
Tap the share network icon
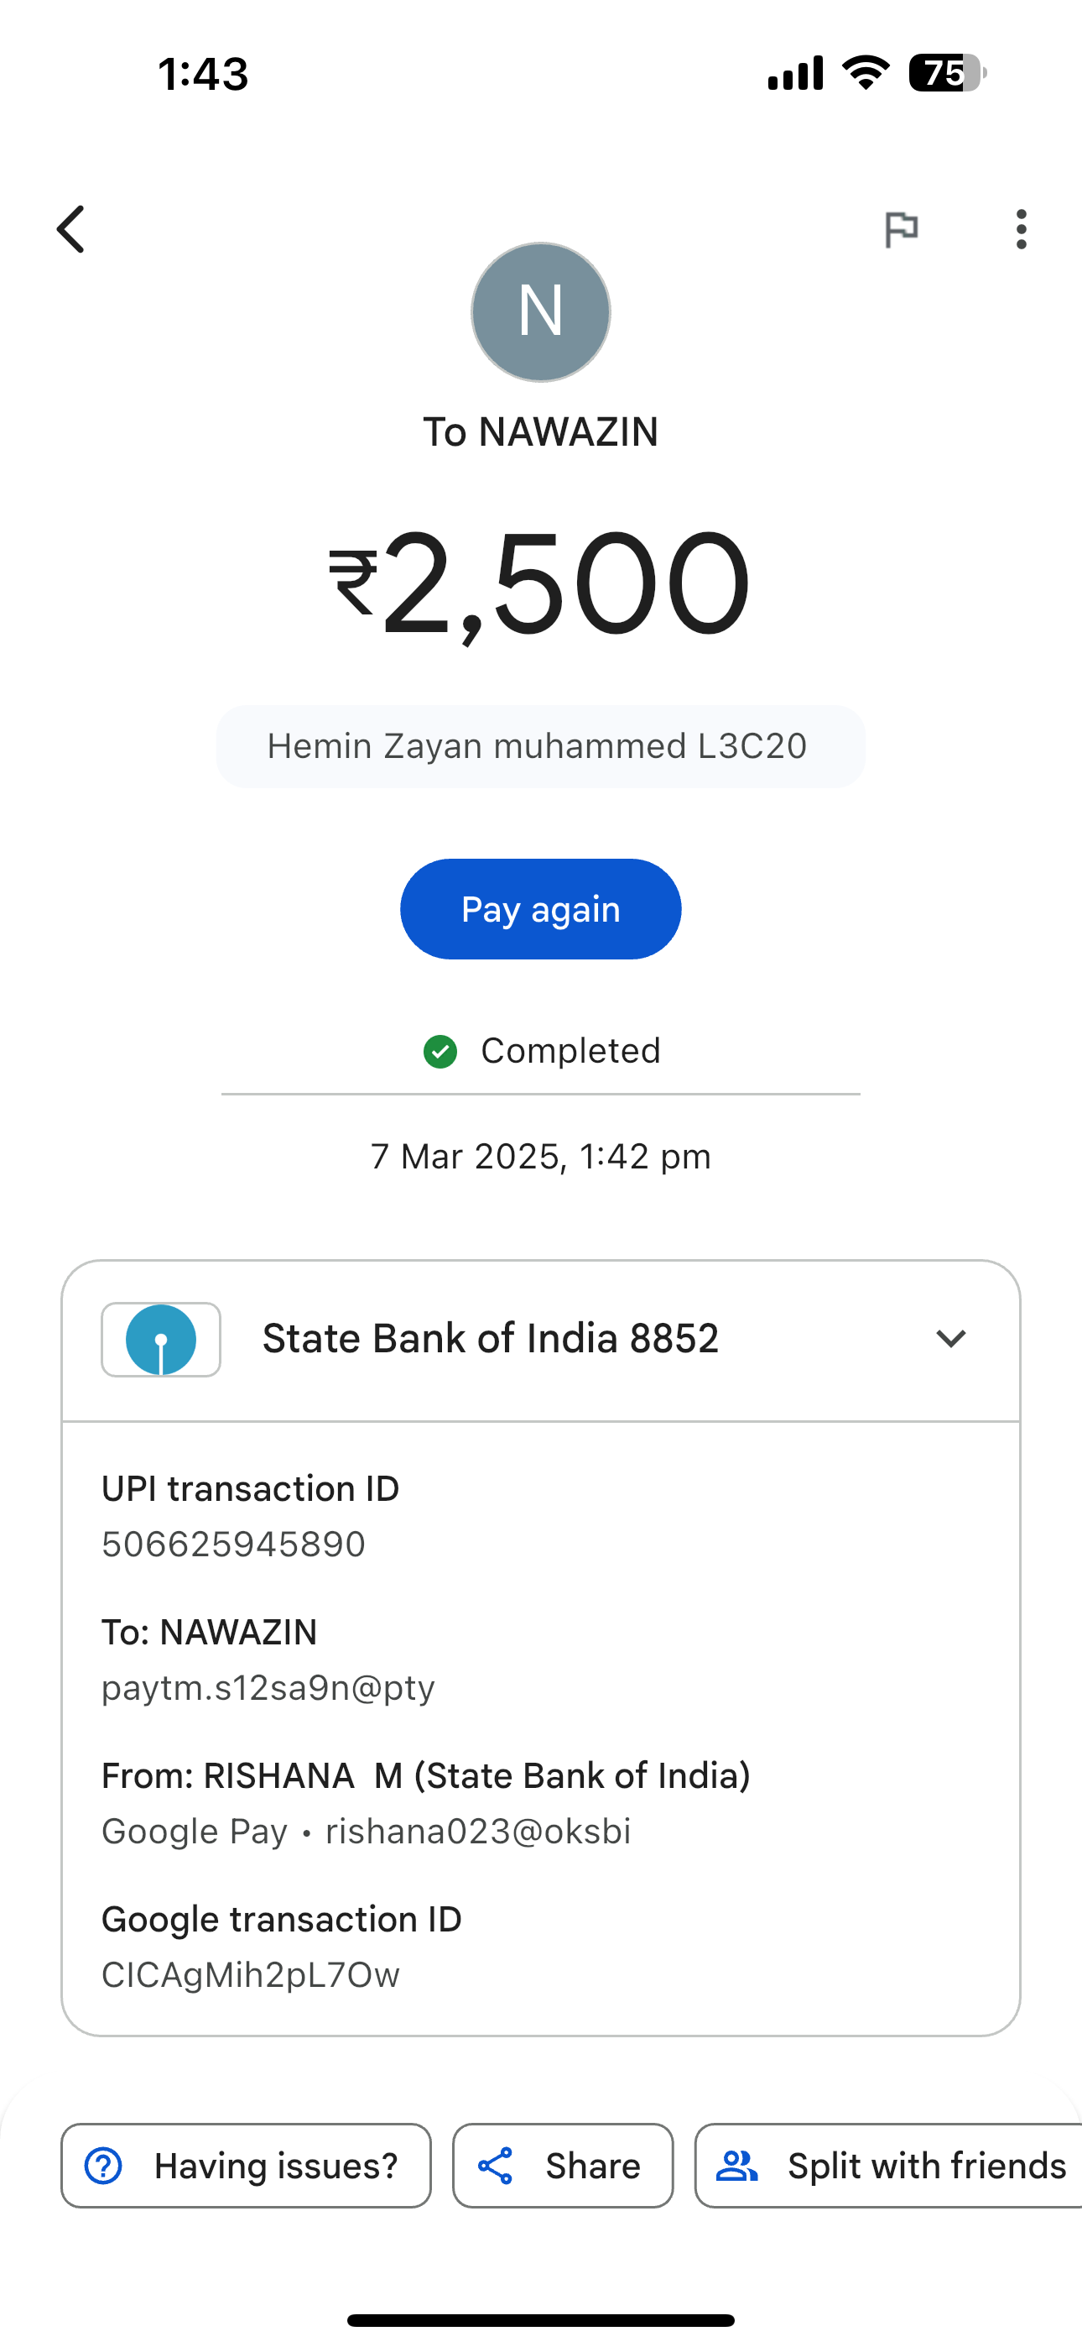496,2166
